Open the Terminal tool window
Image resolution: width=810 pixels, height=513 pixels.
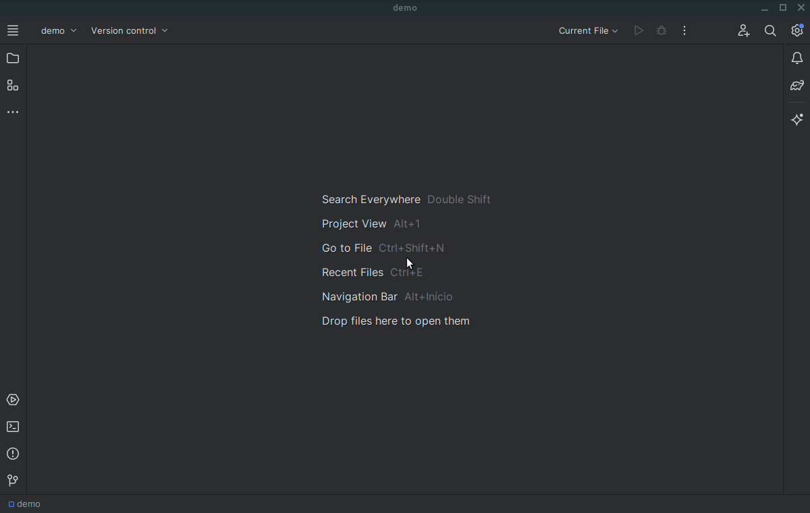[x=13, y=427]
